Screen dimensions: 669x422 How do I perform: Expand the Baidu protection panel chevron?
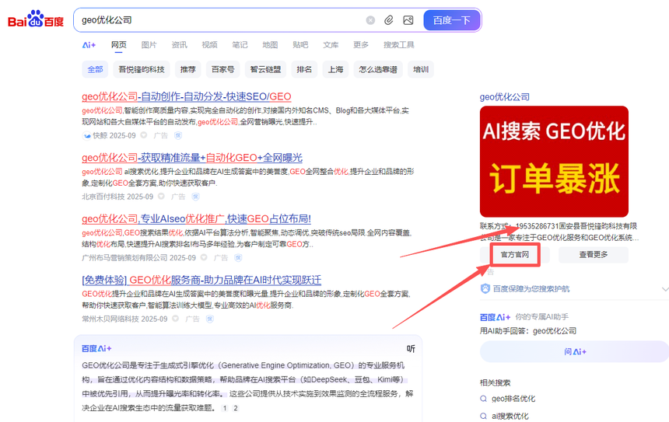pyautogui.click(x=664, y=288)
